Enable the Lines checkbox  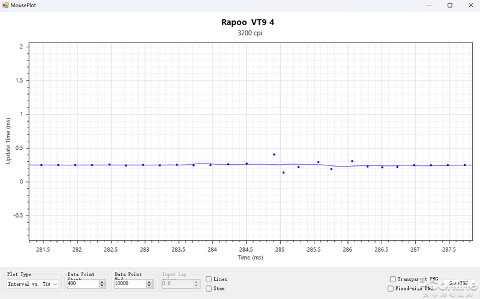(x=208, y=279)
